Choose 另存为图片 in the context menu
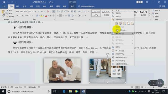 [123, 30]
